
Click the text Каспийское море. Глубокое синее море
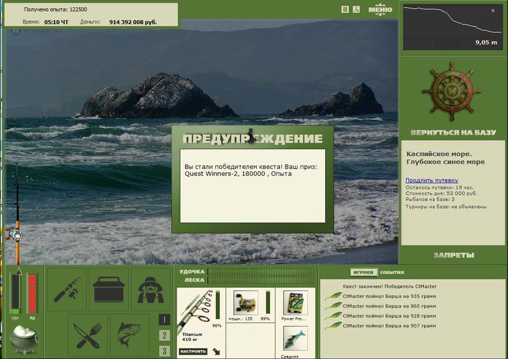[x=446, y=158]
